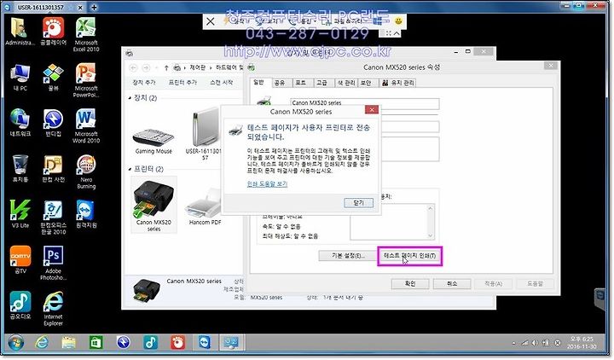
Task: Launch Adobe Photoshop desktop shortcut
Action: point(53,263)
